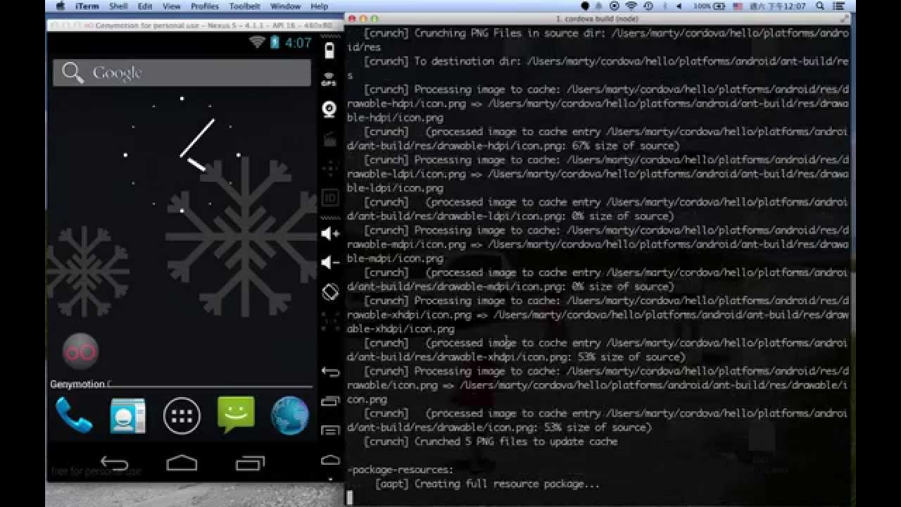Viewport: 901px width, 507px height.
Task: Click the '-package-resources:' terminal line
Action: click(x=400, y=470)
